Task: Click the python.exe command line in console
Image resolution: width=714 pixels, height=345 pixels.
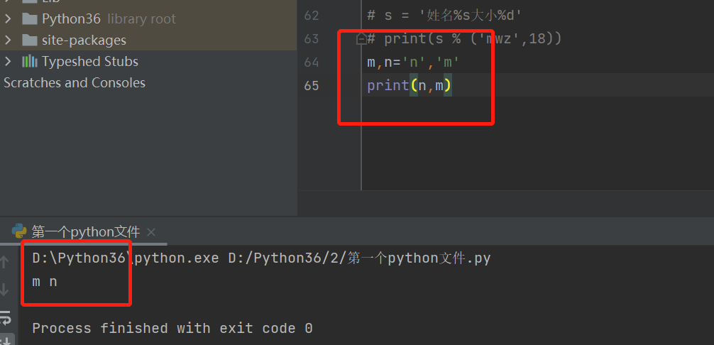Action: [x=261, y=258]
